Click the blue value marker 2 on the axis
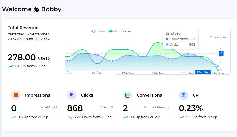Image resolution: width=237 pixels, height=137 pixels. click(x=221, y=53)
